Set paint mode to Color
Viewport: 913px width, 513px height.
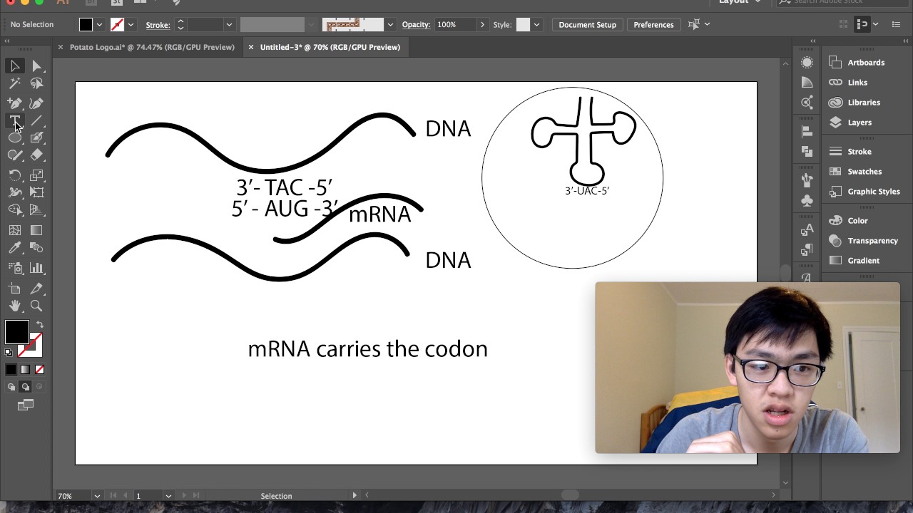click(11, 369)
